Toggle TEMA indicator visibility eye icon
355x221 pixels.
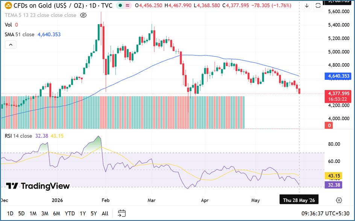83,15
